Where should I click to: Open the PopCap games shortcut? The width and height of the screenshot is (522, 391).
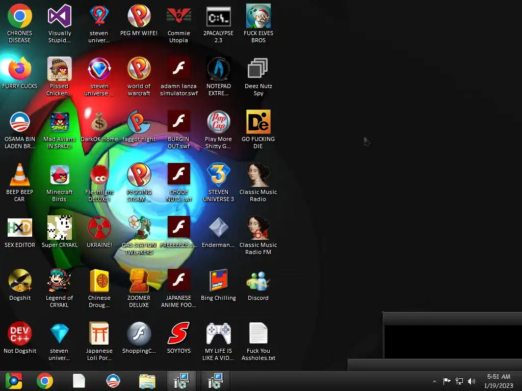click(x=218, y=122)
